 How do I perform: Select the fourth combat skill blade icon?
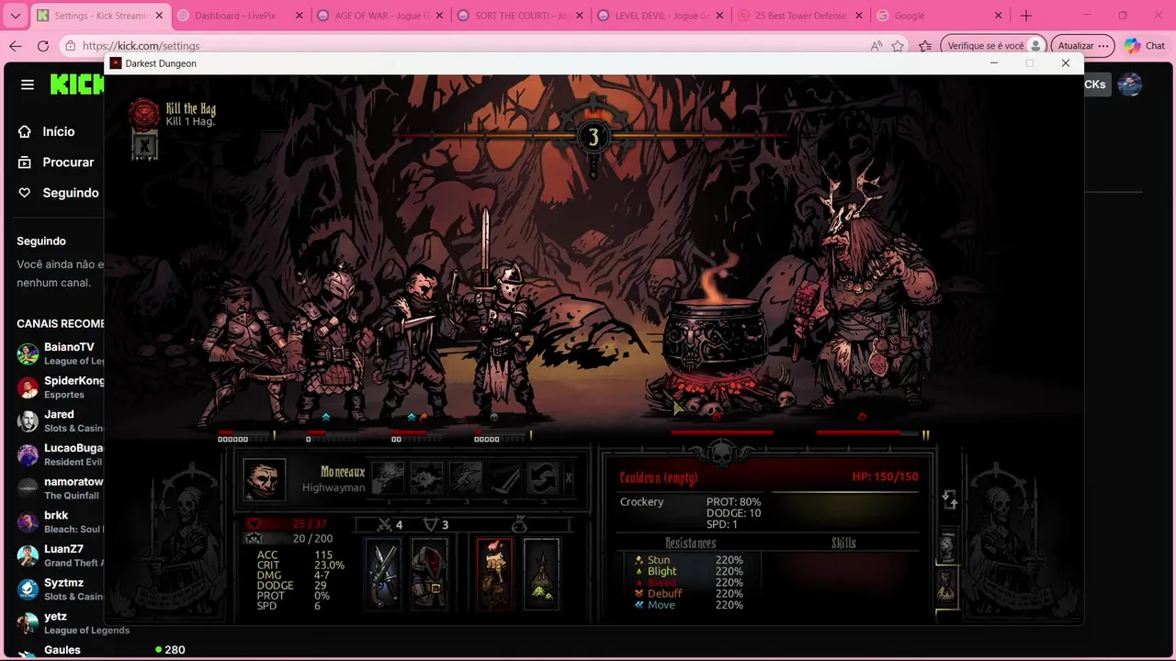504,477
